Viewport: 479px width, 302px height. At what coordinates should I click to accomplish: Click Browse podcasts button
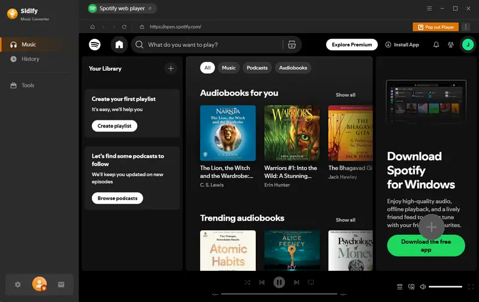(x=117, y=198)
